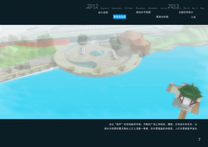Viewport: 208px width, 147px height.
Task: Switch to 主题空间设计 section
Action: (186, 12)
